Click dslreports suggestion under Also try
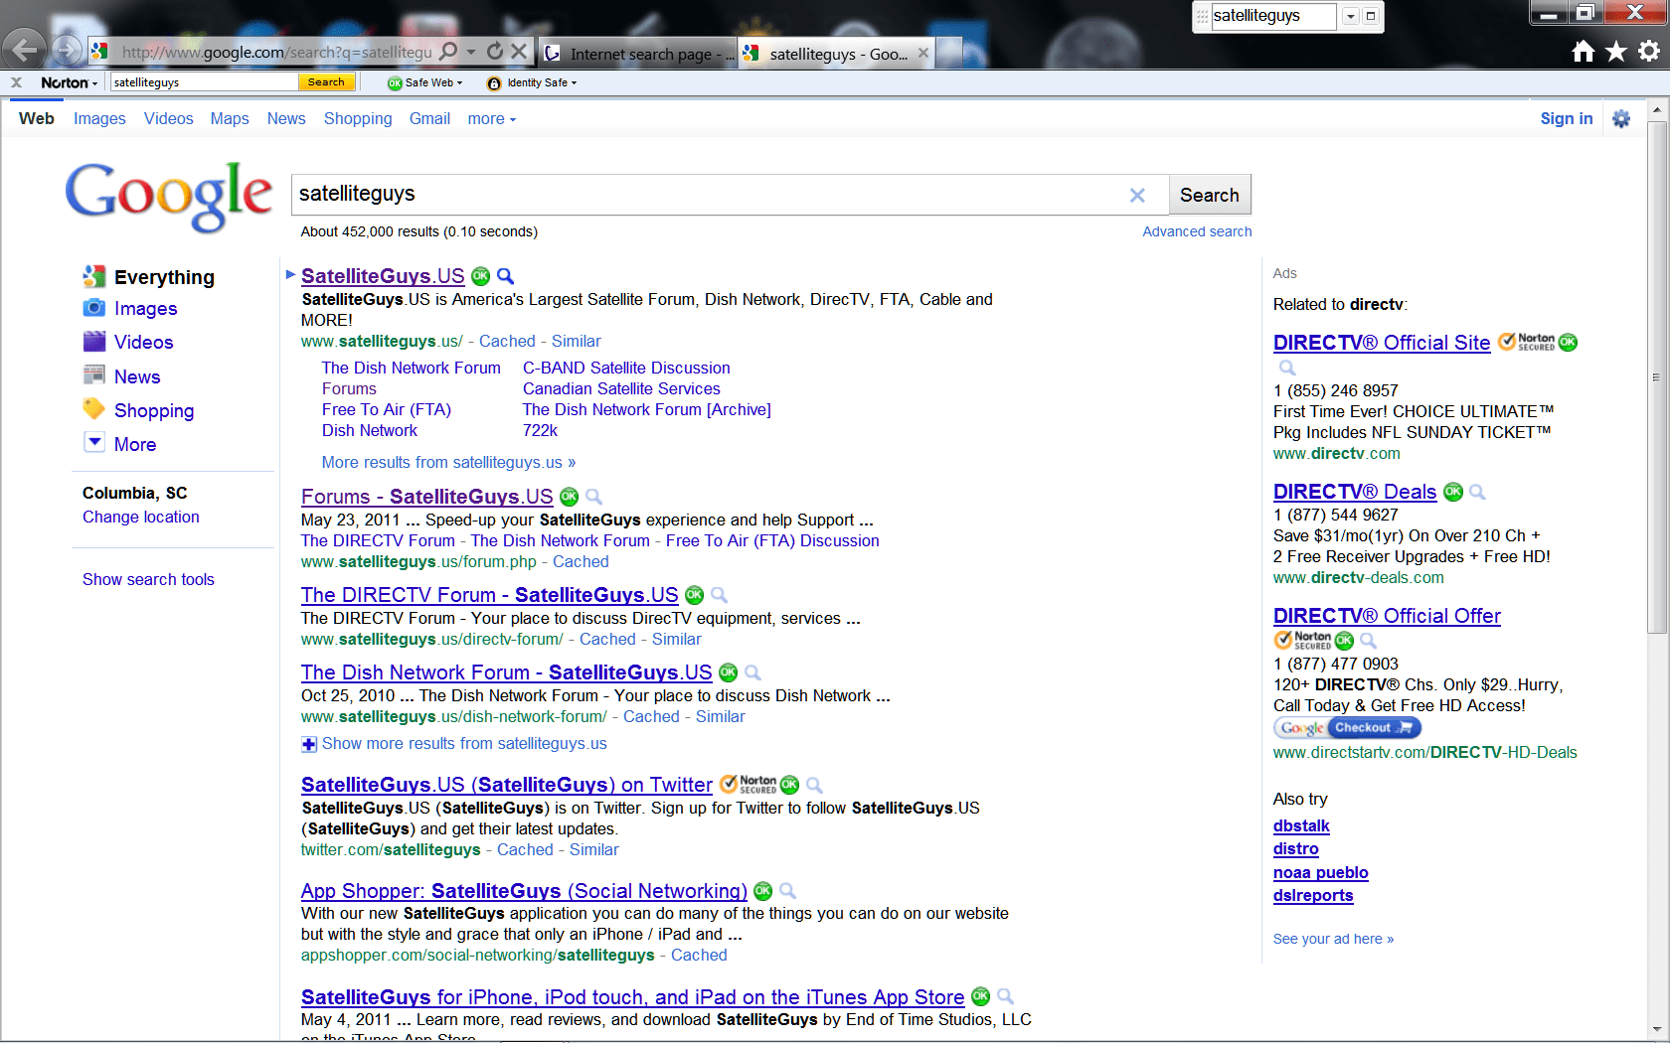Viewport: 1670px width, 1043px height. coord(1313,895)
